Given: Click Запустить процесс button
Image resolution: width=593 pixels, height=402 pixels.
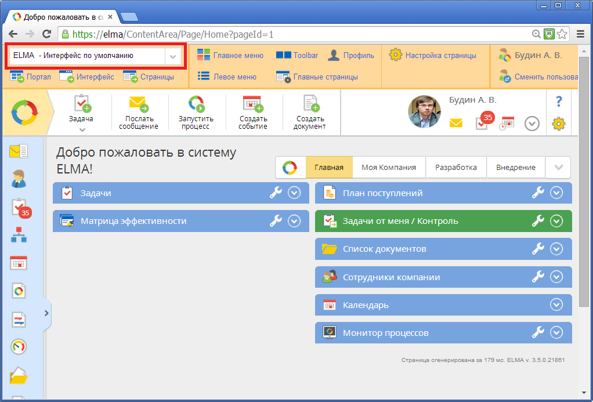Looking at the screenshot, I should click(196, 113).
